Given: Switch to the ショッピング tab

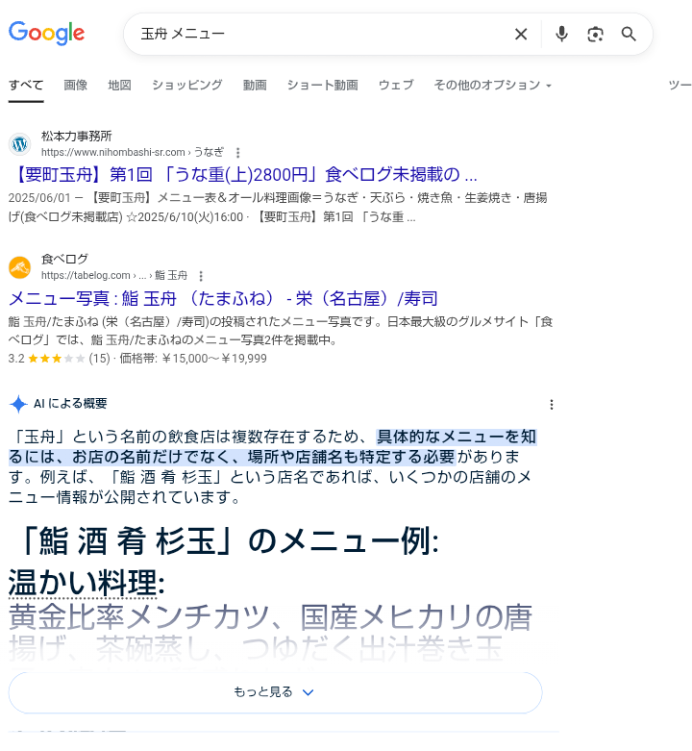Looking at the screenshot, I should pyautogui.click(x=187, y=86).
